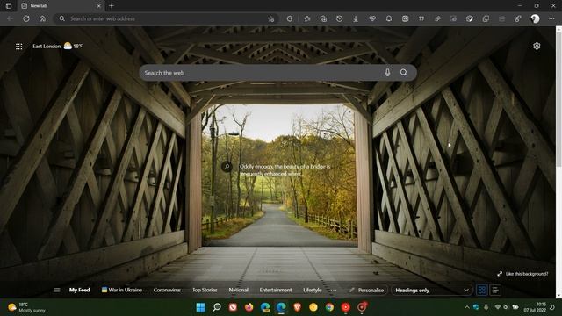This screenshot has width=562, height=316.
Task: Reload the page with refresh button
Action: click(26, 18)
